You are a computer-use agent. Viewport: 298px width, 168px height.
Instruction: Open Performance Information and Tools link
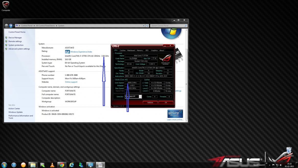(20, 117)
